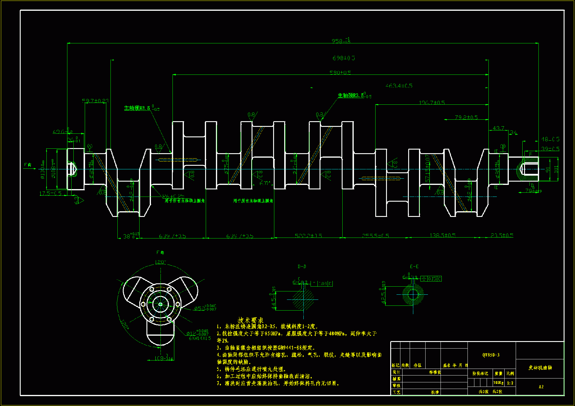Select the 580±0.5 dimension label
Screen dimensions: 575x406
point(340,73)
